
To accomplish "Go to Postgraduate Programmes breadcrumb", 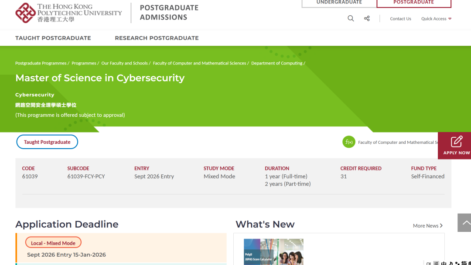I will (x=41, y=63).
